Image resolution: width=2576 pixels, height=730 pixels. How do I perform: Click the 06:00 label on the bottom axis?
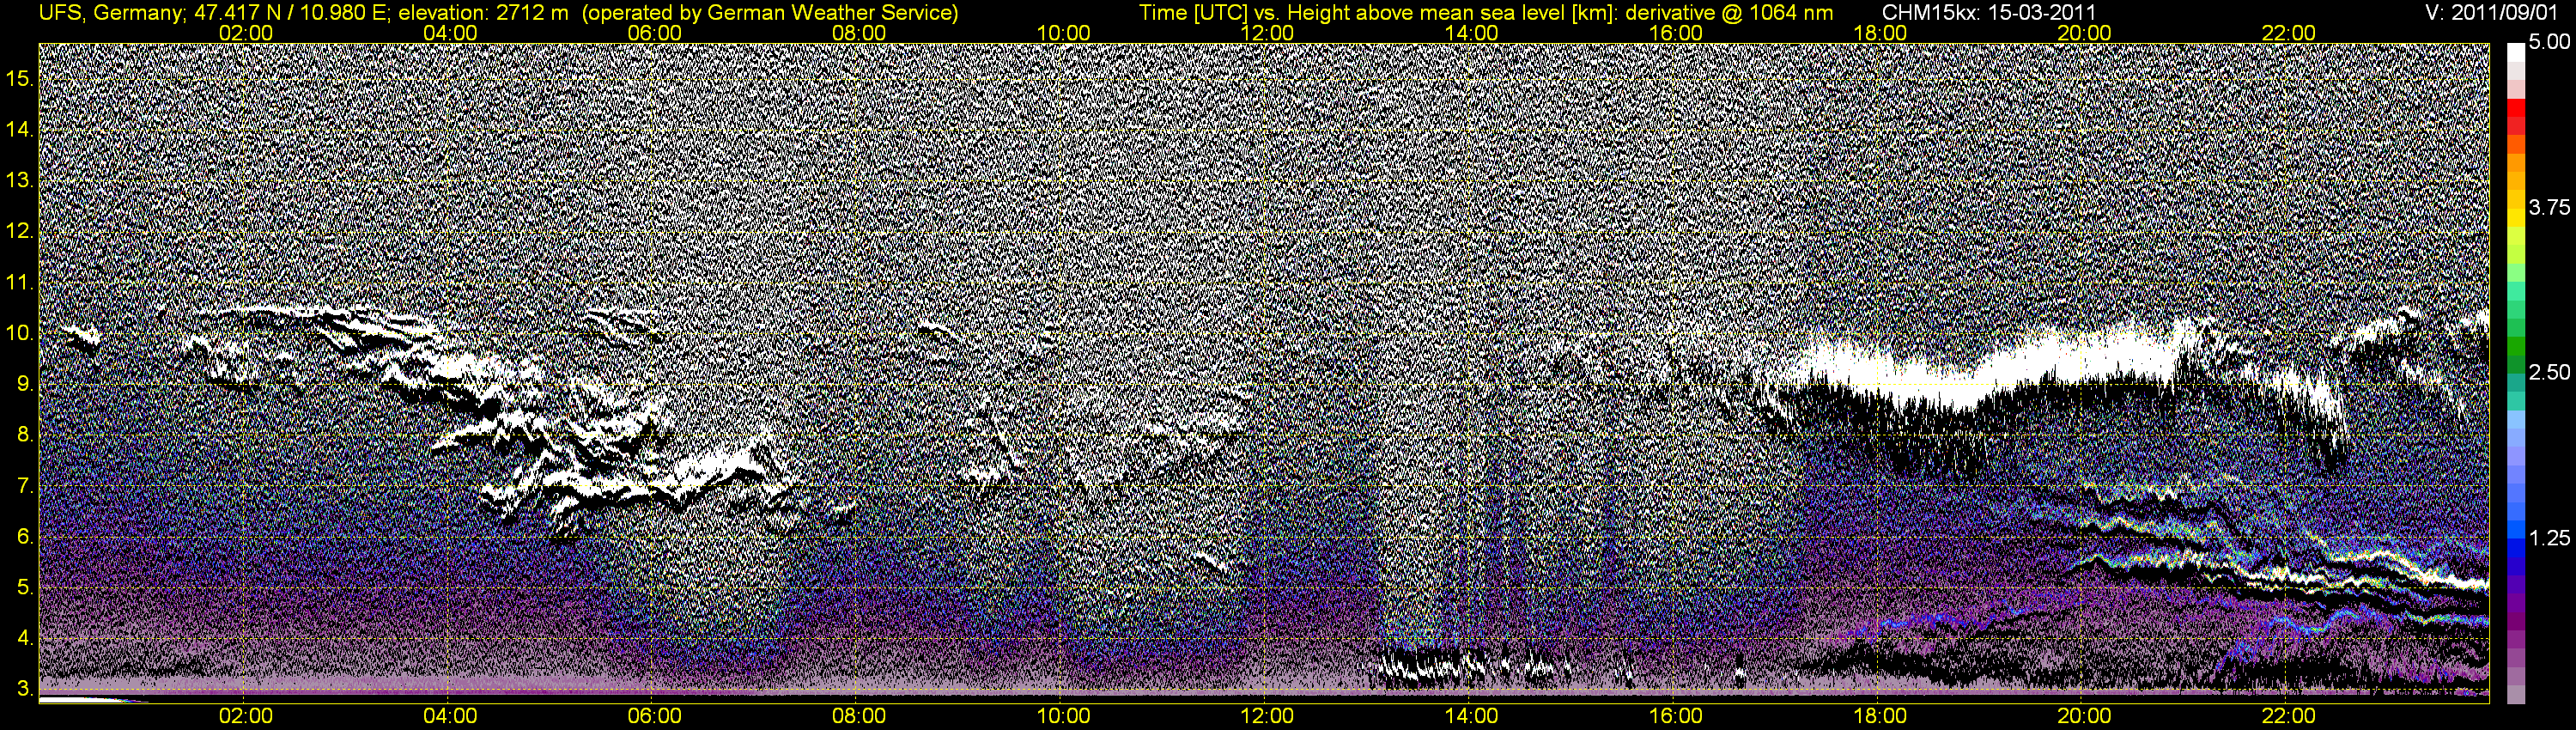[655, 716]
